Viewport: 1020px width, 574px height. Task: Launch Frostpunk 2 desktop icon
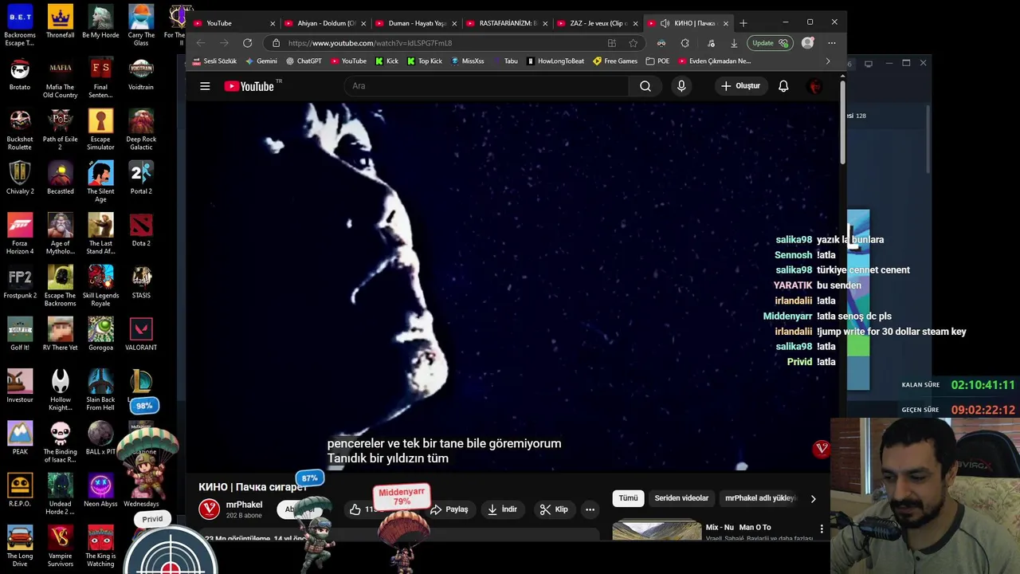click(x=20, y=282)
